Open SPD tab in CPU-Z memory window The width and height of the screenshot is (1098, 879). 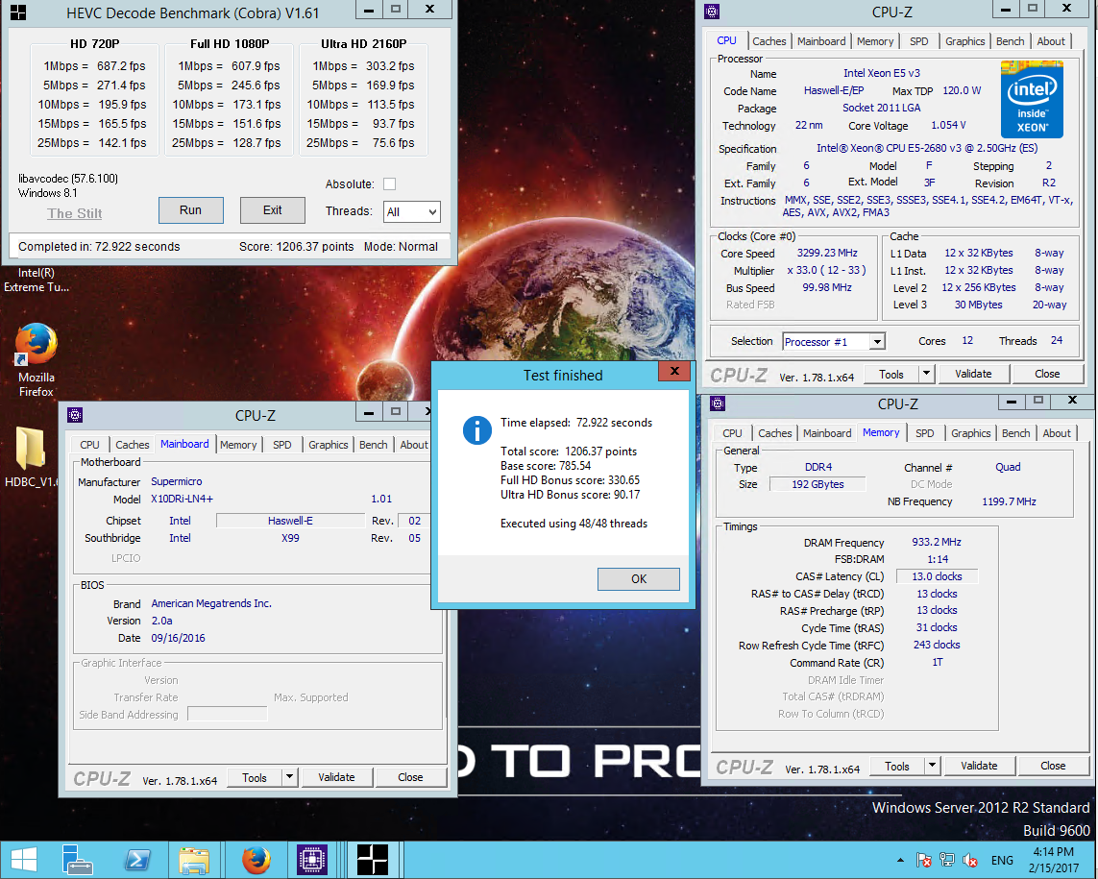click(x=924, y=433)
